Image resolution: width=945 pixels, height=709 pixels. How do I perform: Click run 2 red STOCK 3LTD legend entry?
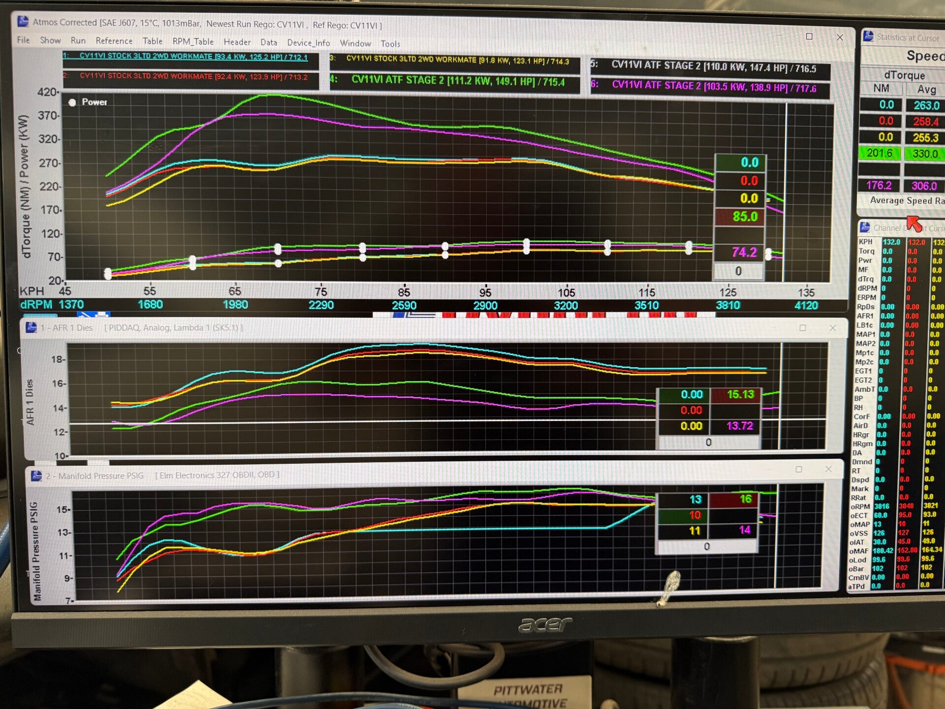193,77
